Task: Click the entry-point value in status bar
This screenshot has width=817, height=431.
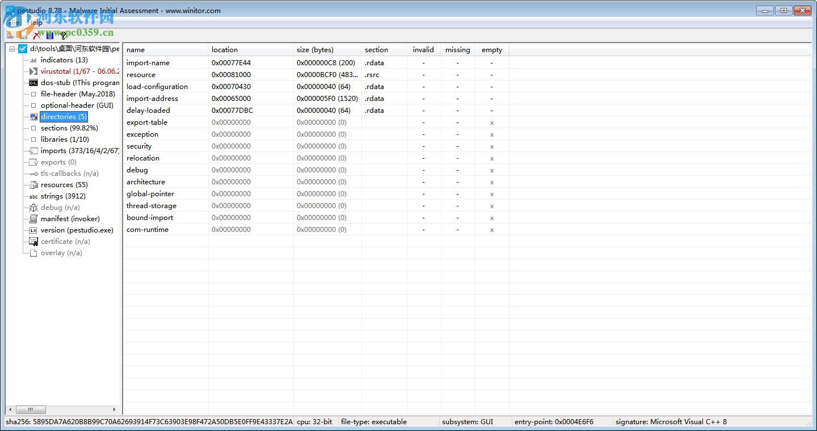Action: click(554, 422)
